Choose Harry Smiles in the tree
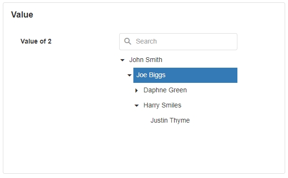The height and width of the screenshot is (178, 288). coord(162,105)
